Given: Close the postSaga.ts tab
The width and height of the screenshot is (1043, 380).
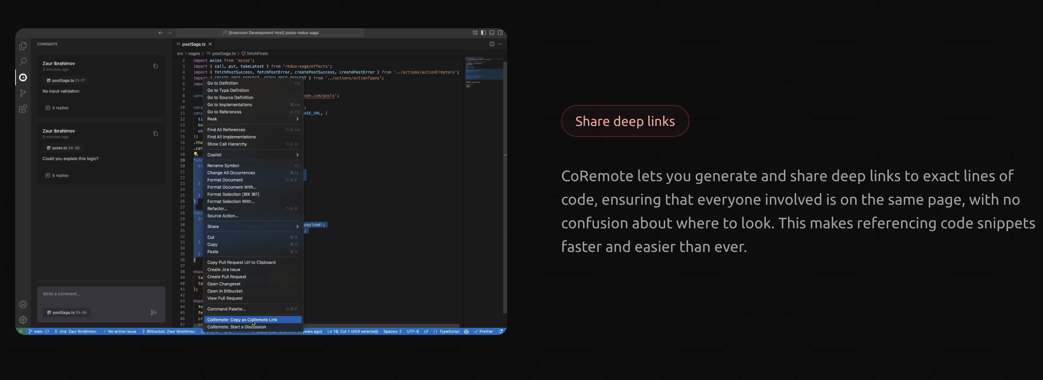Looking at the screenshot, I should tap(210, 44).
